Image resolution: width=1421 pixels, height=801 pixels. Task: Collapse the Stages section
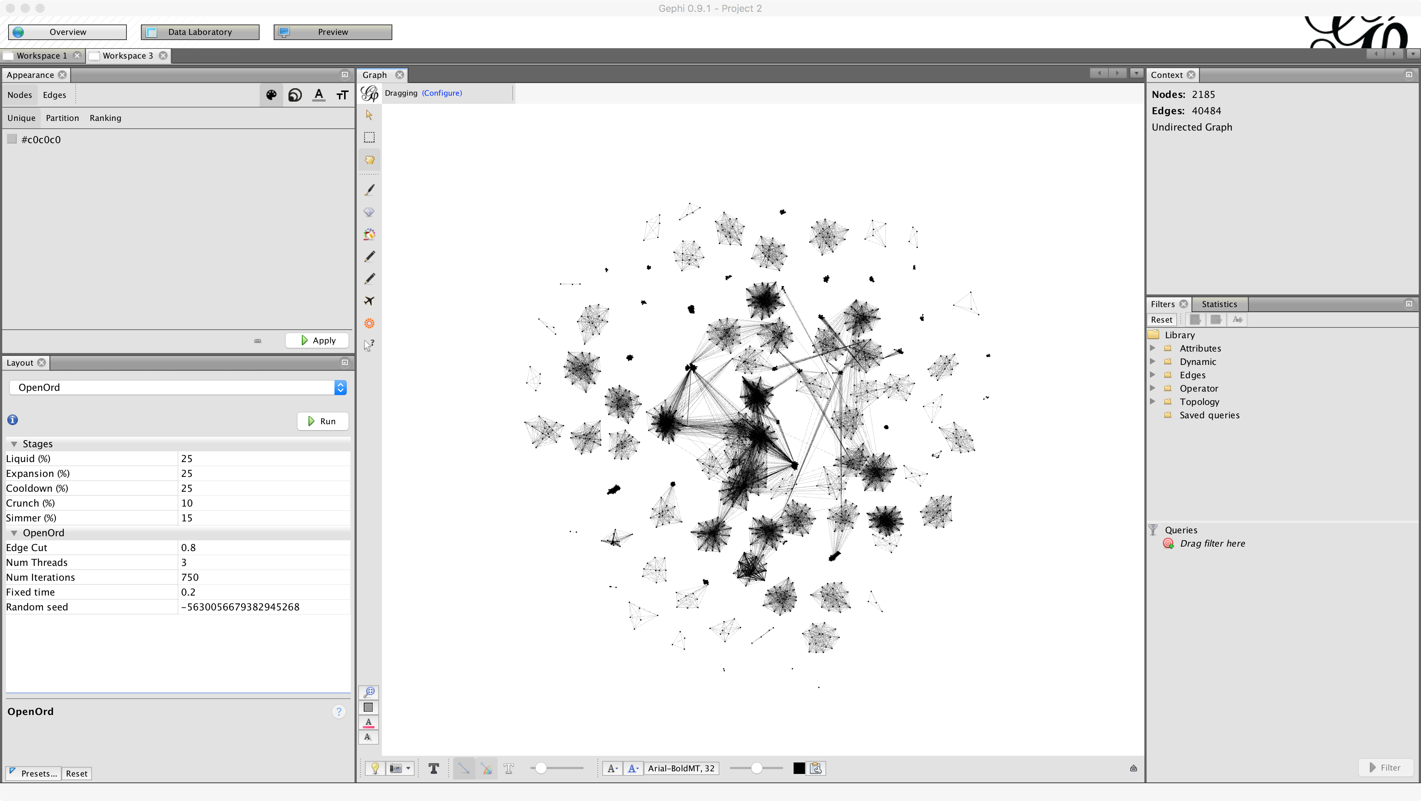tap(14, 444)
